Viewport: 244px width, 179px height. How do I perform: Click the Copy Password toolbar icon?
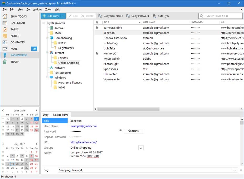point(128,16)
